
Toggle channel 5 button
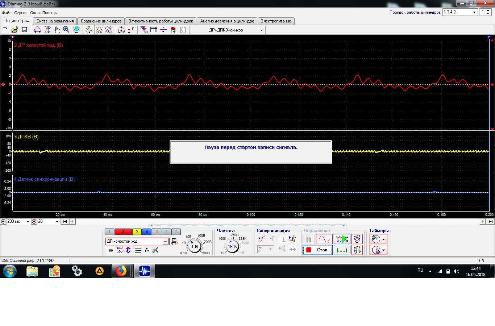157,232
